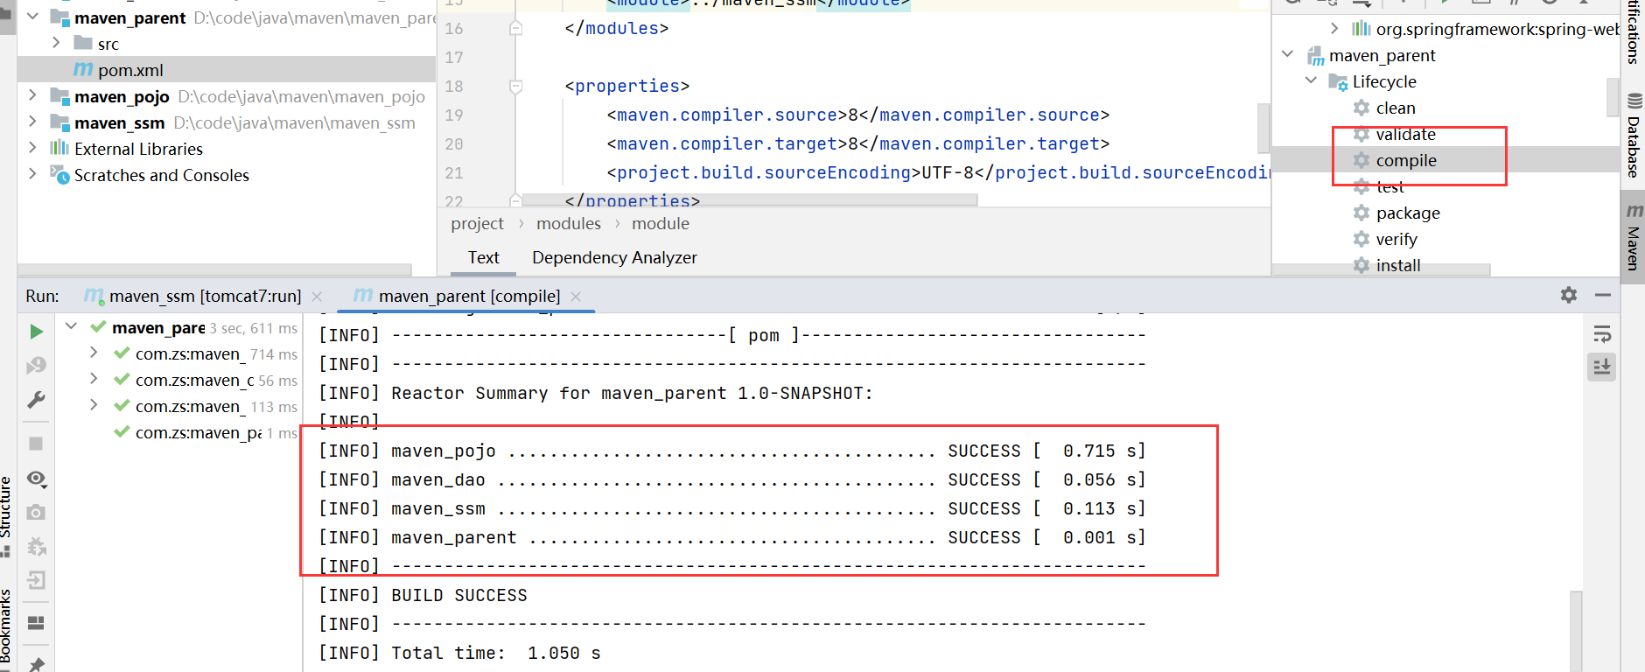Select the package lifecycle goal

1408,213
